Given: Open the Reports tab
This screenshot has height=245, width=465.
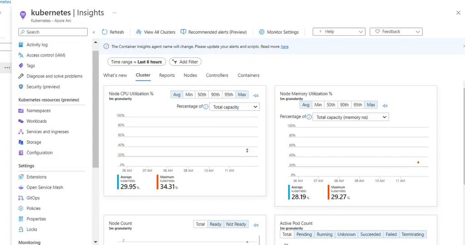Looking at the screenshot, I should 167,76.
